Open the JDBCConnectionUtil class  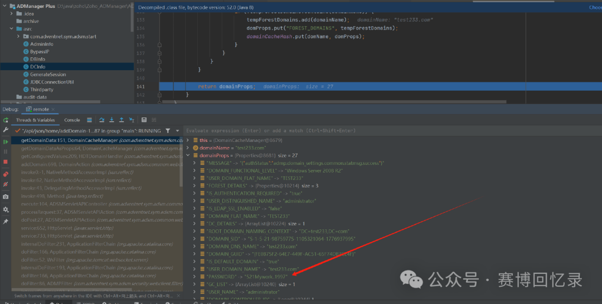coord(52,82)
